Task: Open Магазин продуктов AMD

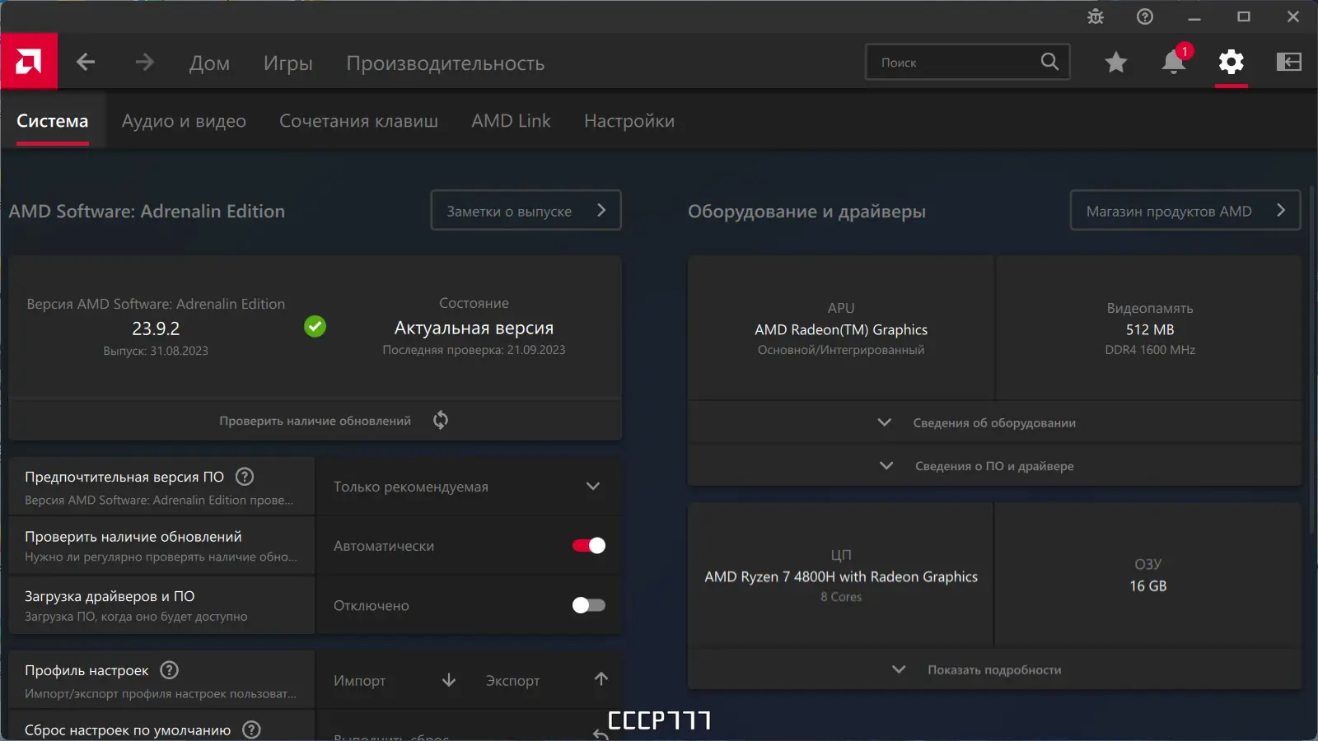Action: (x=1184, y=210)
